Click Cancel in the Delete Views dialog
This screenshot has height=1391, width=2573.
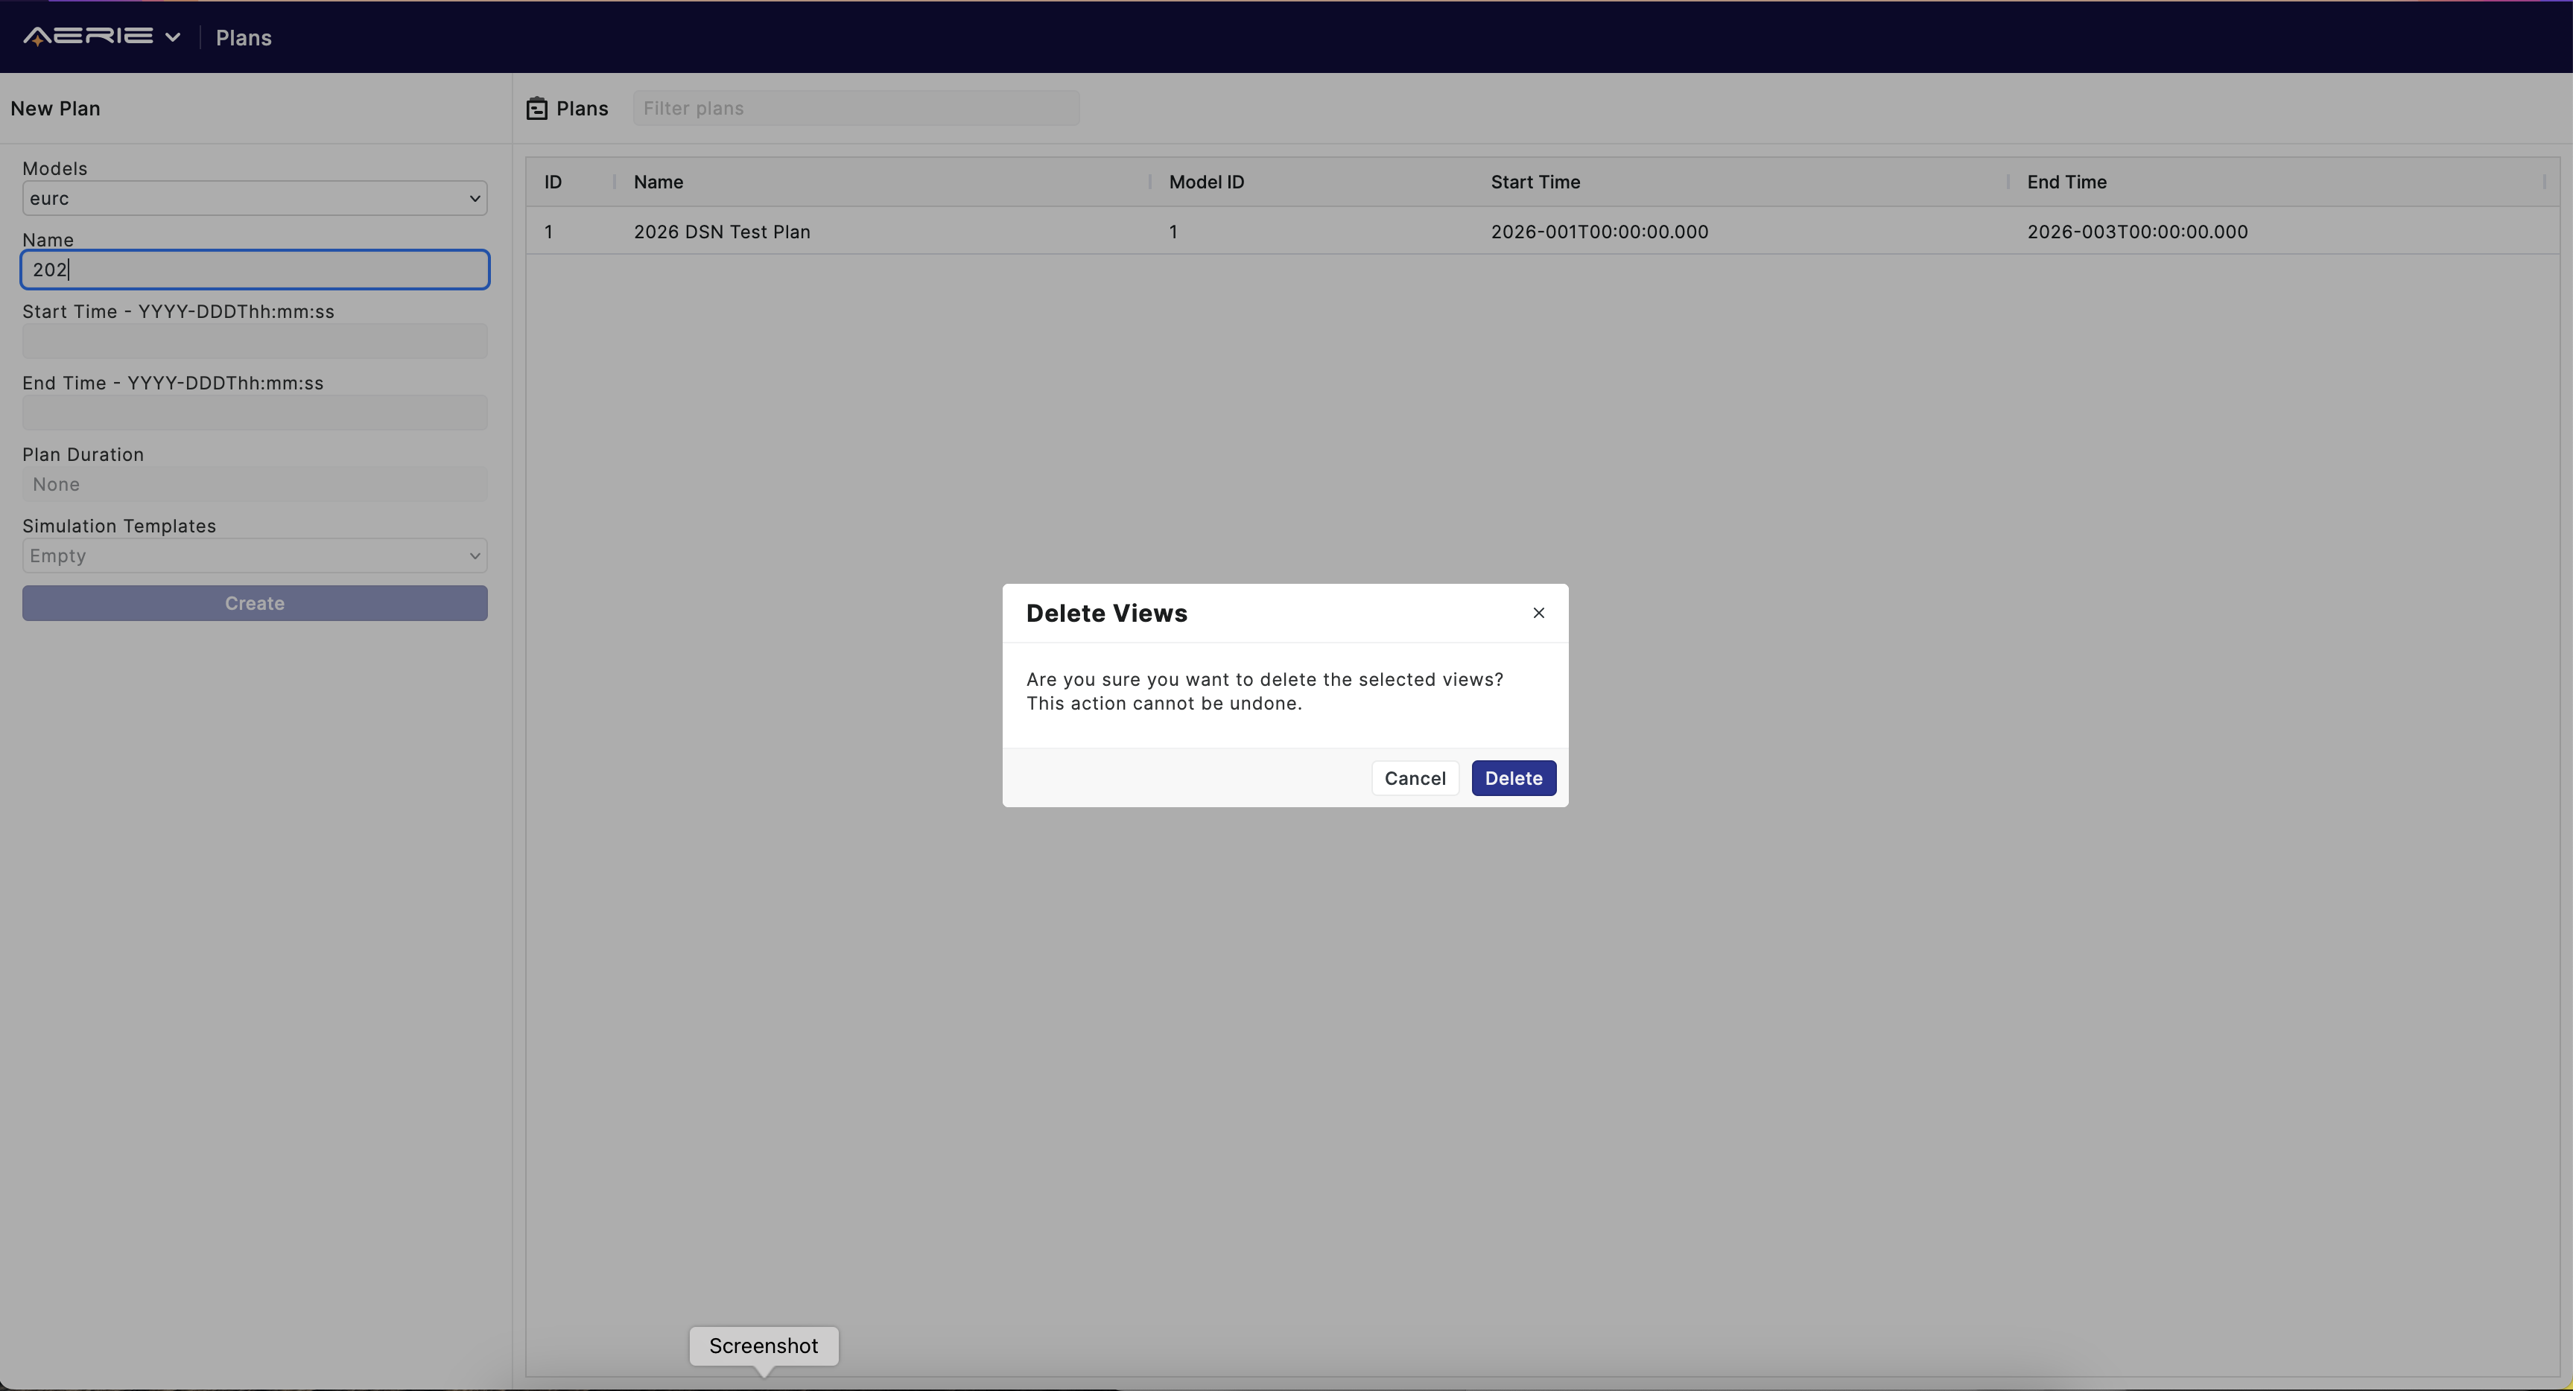coord(1415,778)
